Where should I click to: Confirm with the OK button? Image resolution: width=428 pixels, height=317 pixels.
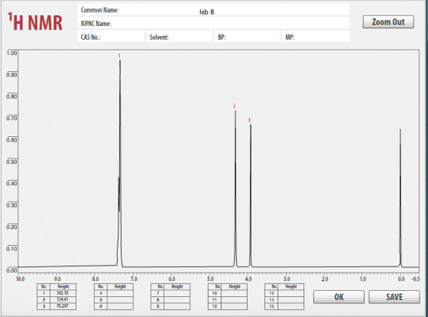pyautogui.click(x=339, y=297)
